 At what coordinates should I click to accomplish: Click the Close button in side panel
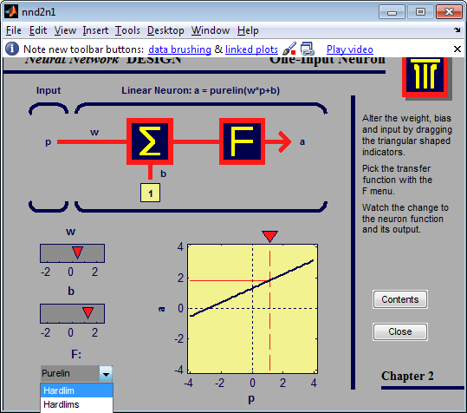[x=400, y=331]
